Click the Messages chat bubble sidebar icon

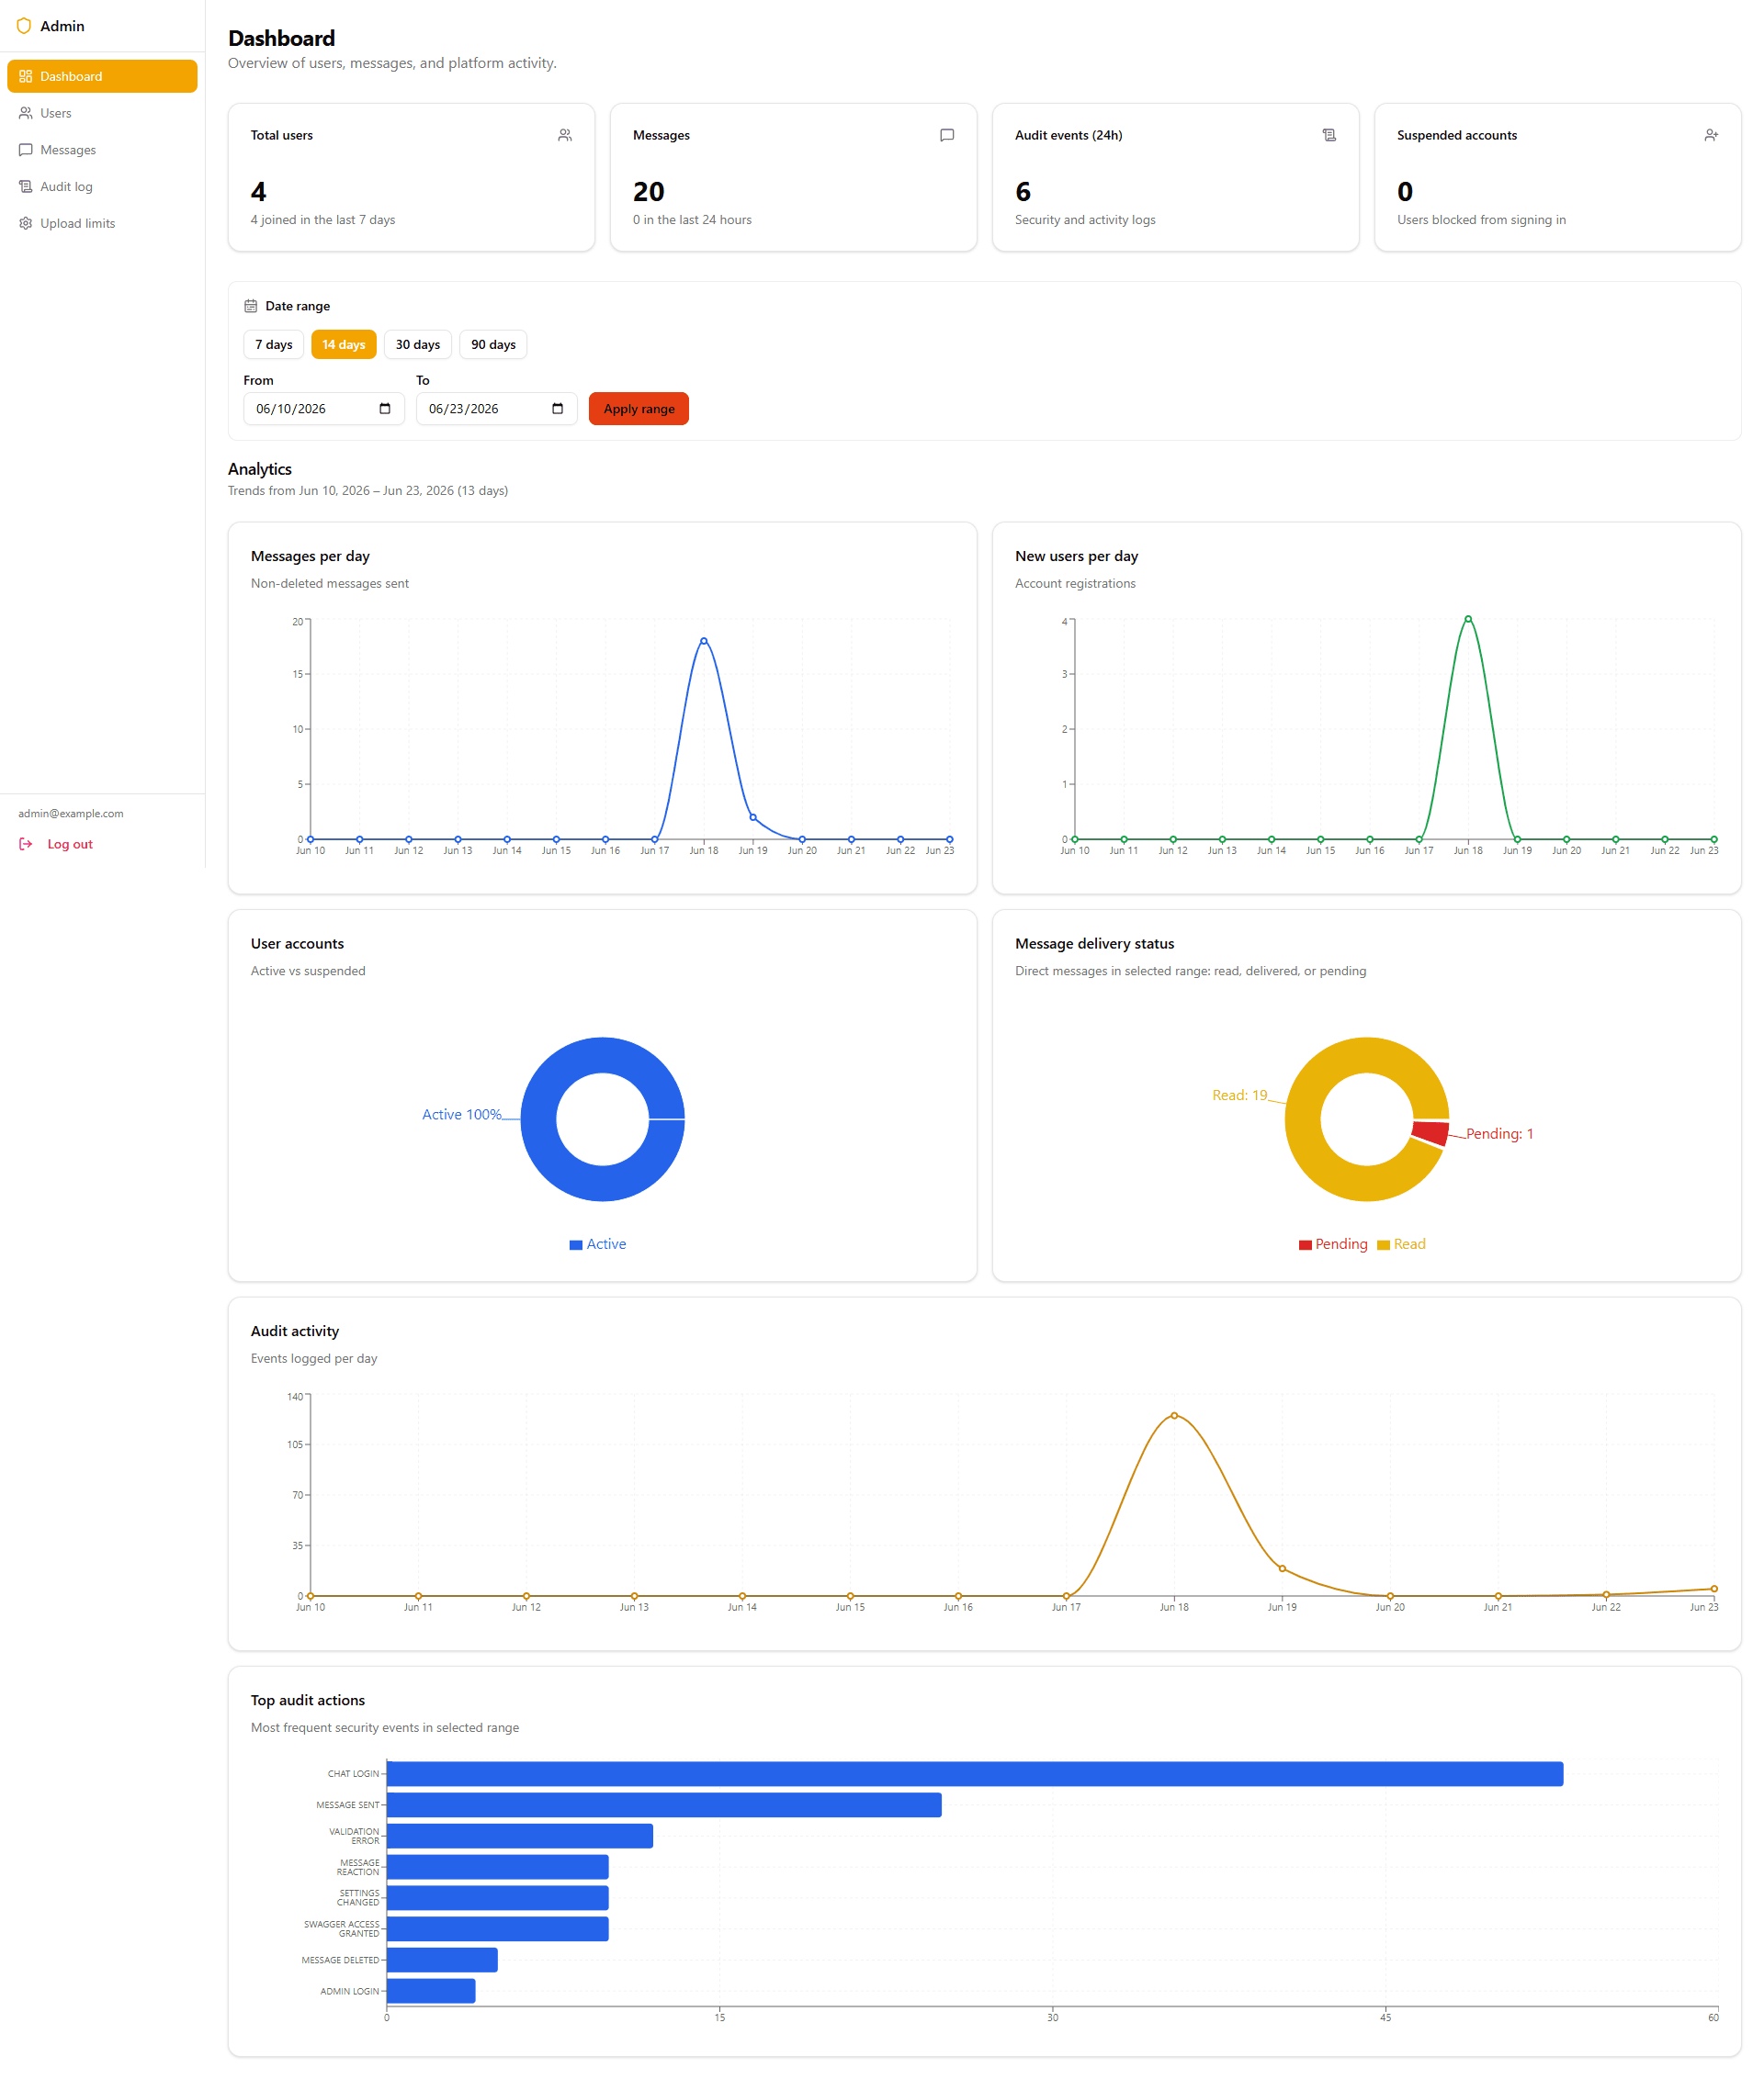point(26,150)
